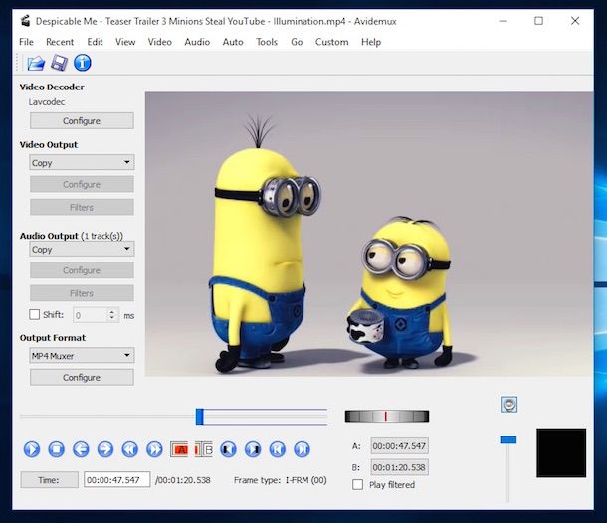
Task: Click the black audio meter box
Action: tap(561, 452)
